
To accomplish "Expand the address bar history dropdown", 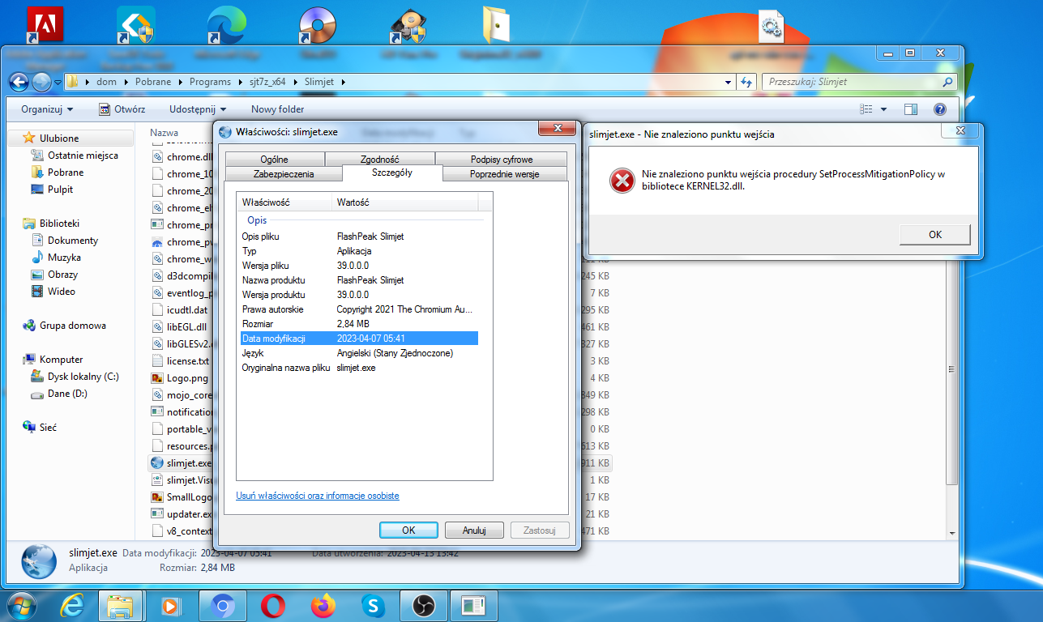I will point(729,82).
